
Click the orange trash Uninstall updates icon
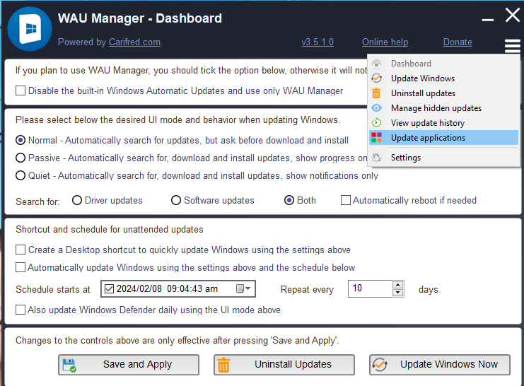377,93
